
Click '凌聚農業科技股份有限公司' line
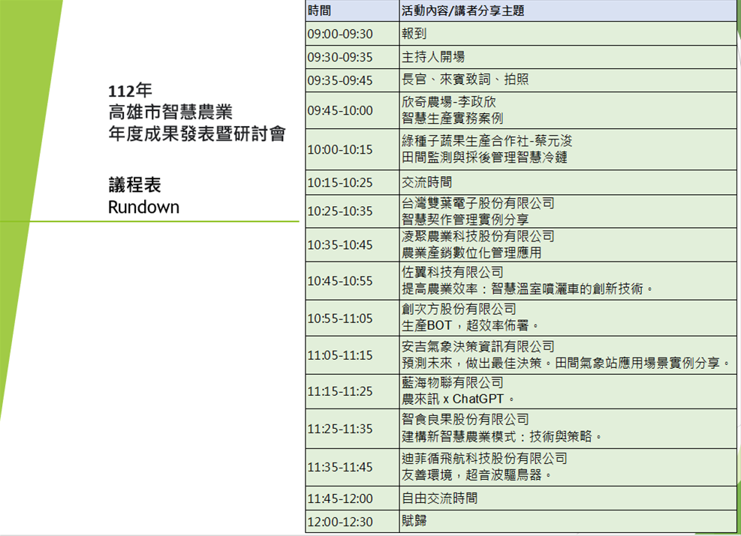click(x=477, y=236)
